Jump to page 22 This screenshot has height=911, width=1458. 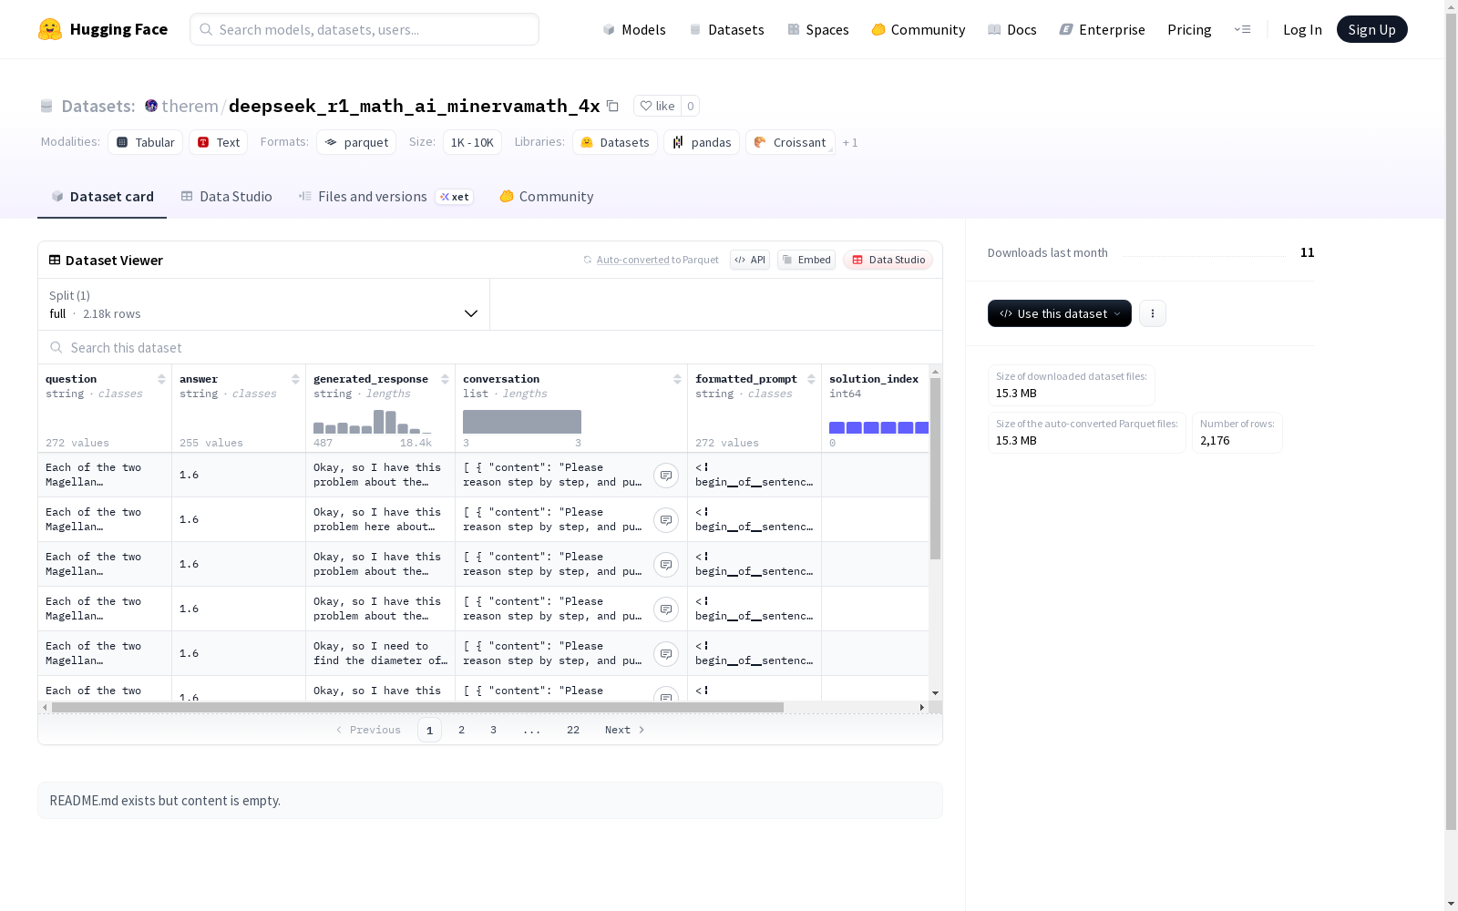coord(572,730)
